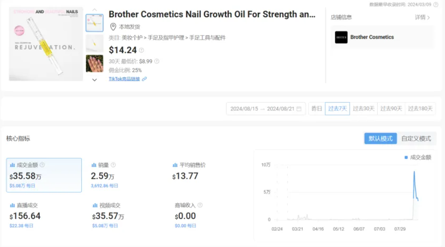Viewport: 445px width, 247px height.
Task: Open the calendar icon in date range
Action: pyautogui.click(x=299, y=109)
